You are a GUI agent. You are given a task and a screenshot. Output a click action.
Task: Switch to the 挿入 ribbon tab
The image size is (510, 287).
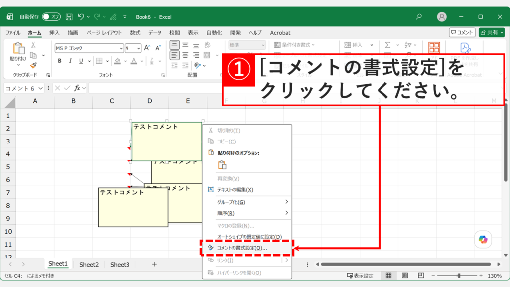coord(54,33)
